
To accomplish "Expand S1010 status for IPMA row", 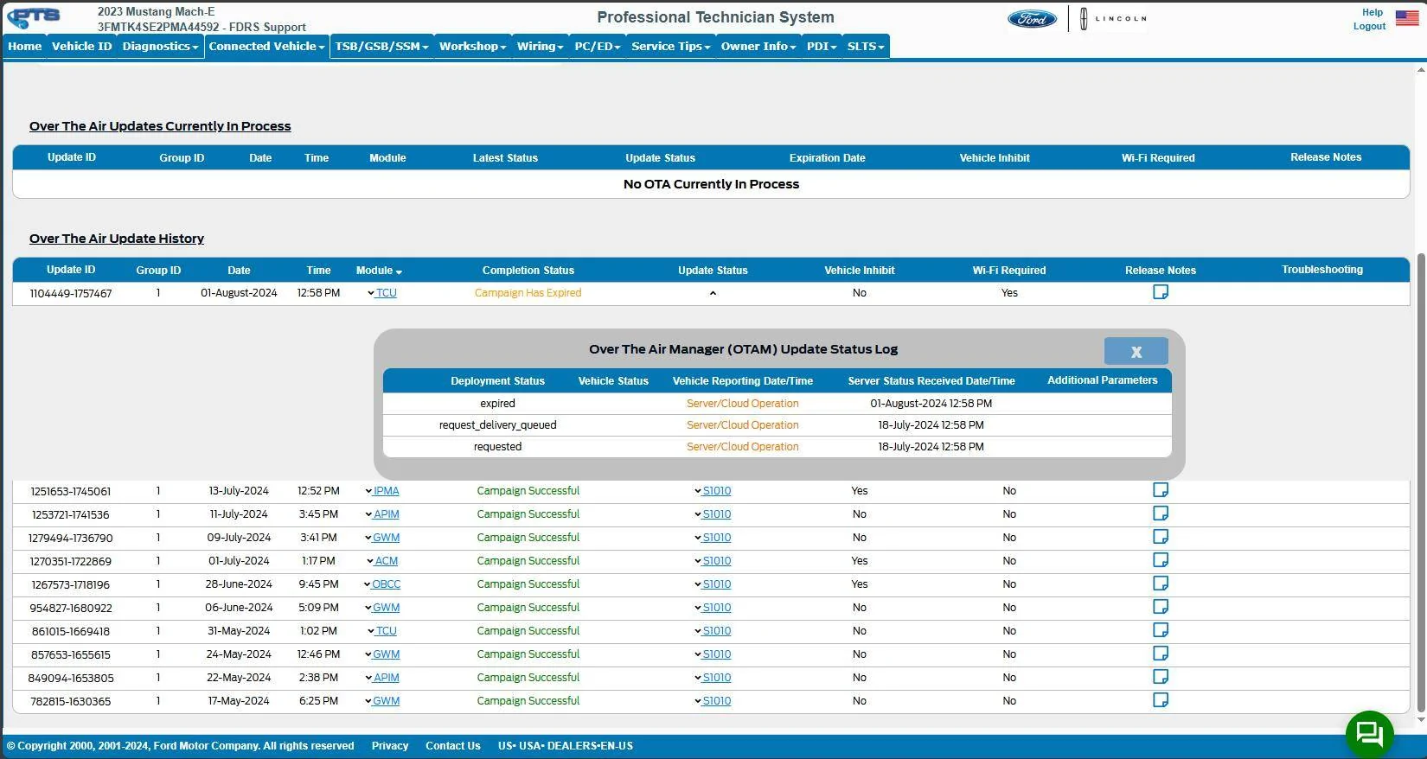I will [x=698, y=491].
